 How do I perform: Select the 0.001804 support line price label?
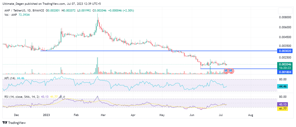click(285, 72)
